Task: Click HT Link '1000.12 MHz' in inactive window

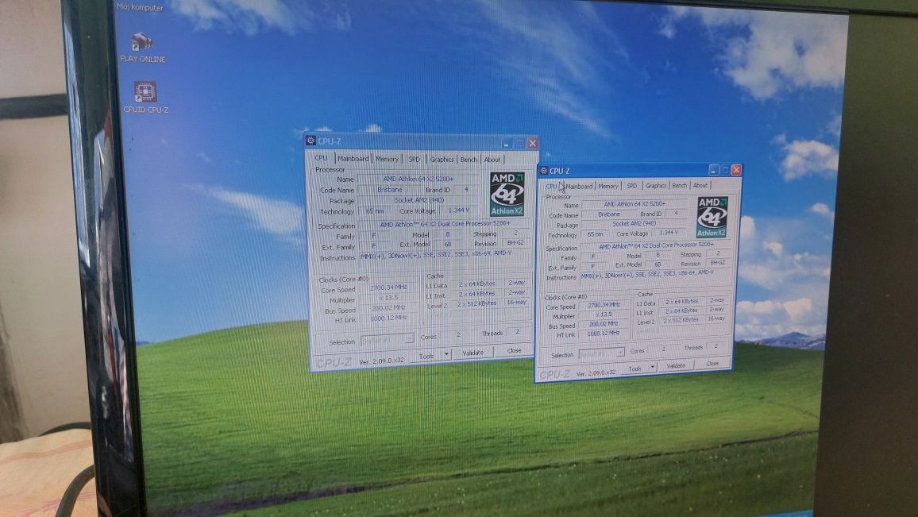Action: (388, 318)
